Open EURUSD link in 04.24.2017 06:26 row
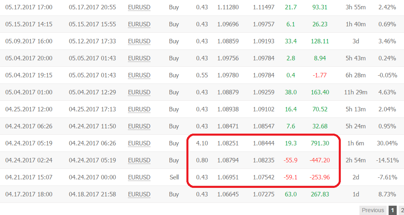The image size is (404, 215). [139, 126]
